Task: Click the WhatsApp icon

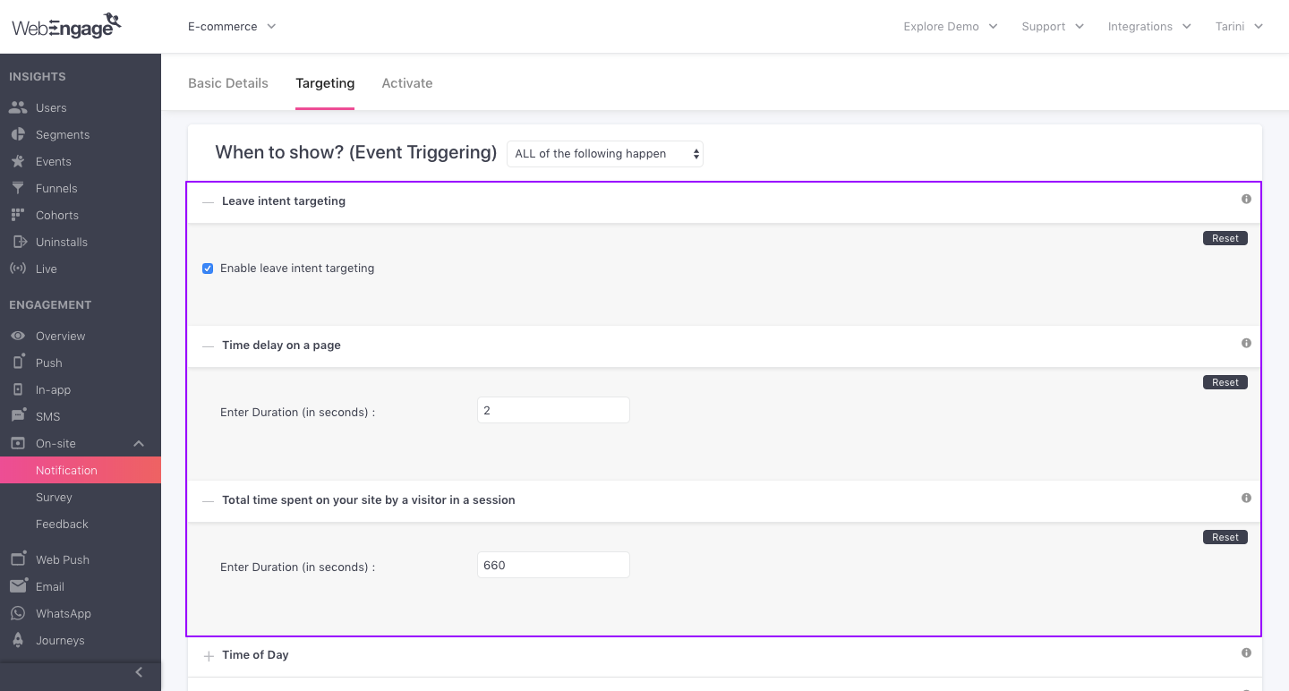Action: pyautogui.click(x=18, y=613)
